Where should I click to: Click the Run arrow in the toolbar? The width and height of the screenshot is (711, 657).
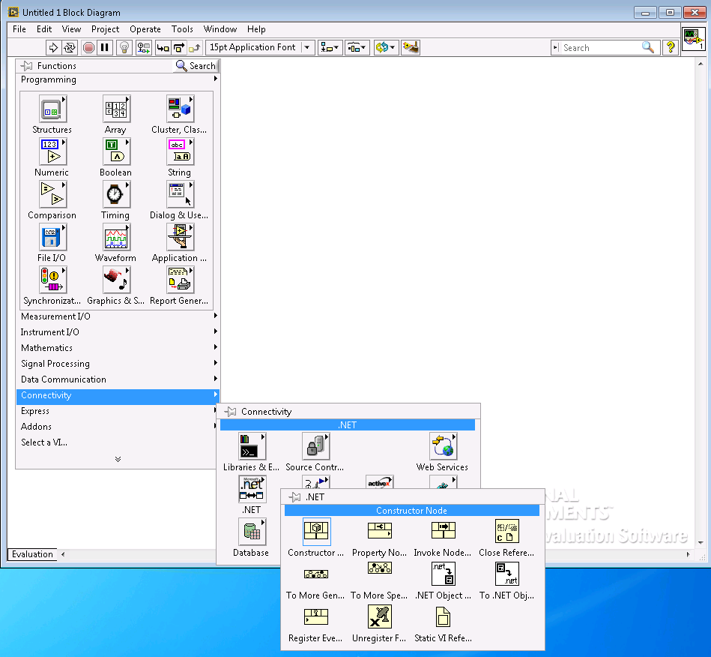tap(53, 47)
